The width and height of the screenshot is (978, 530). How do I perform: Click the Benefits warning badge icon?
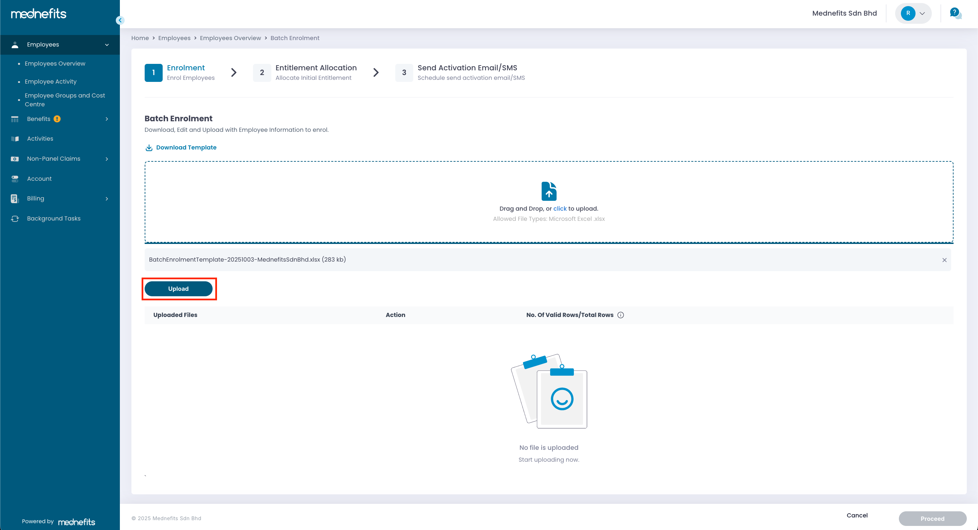[x=57, y=119]
